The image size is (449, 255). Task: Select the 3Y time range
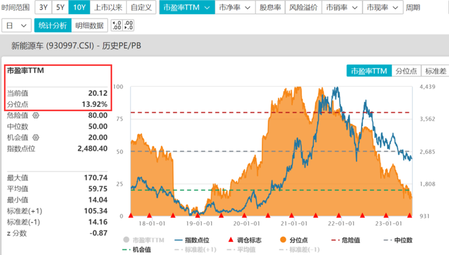pyautogui.click(x=44, y=7)
